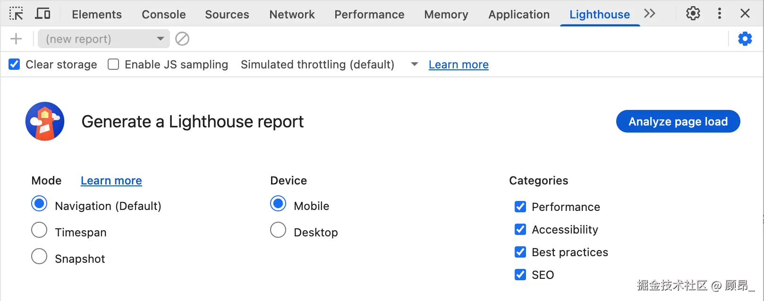This screenshot has width=764, height=301.
Task: Uncheck Clear storage
Action: point(15,64)
